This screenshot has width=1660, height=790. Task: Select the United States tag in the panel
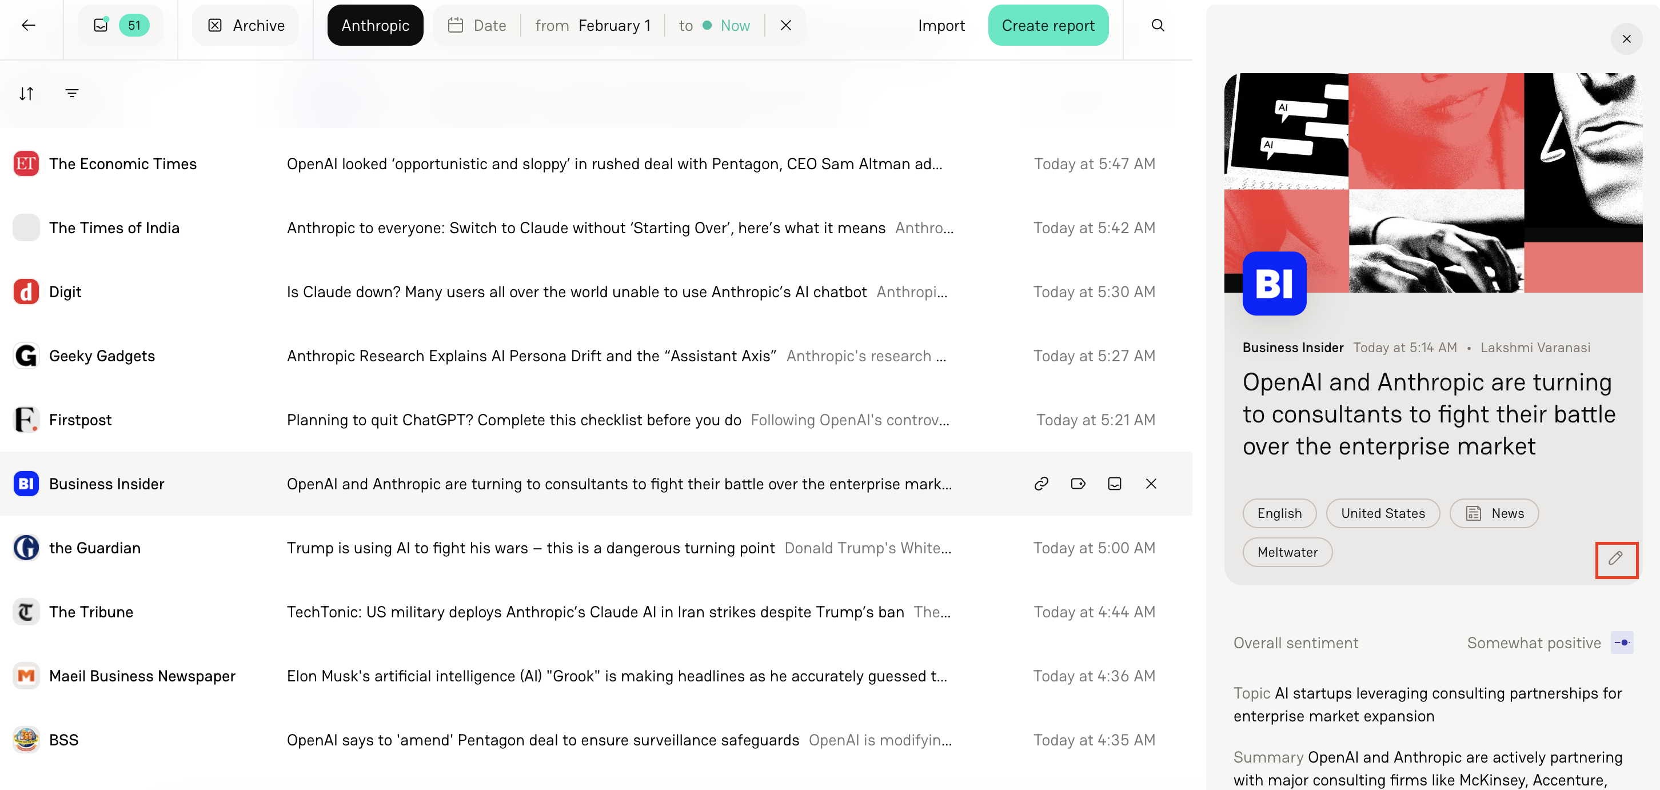[x=1383, y=513]
